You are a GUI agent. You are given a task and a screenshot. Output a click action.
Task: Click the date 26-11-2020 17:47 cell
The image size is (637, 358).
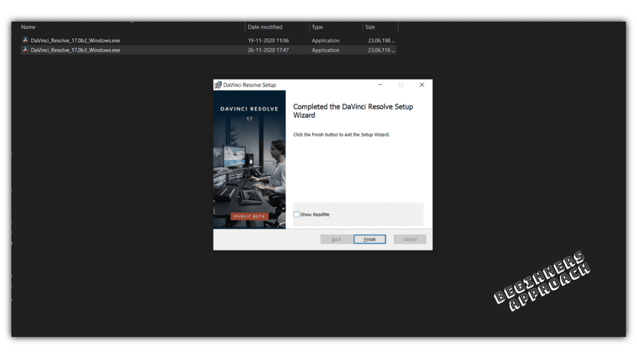click(x=268, y=50)
